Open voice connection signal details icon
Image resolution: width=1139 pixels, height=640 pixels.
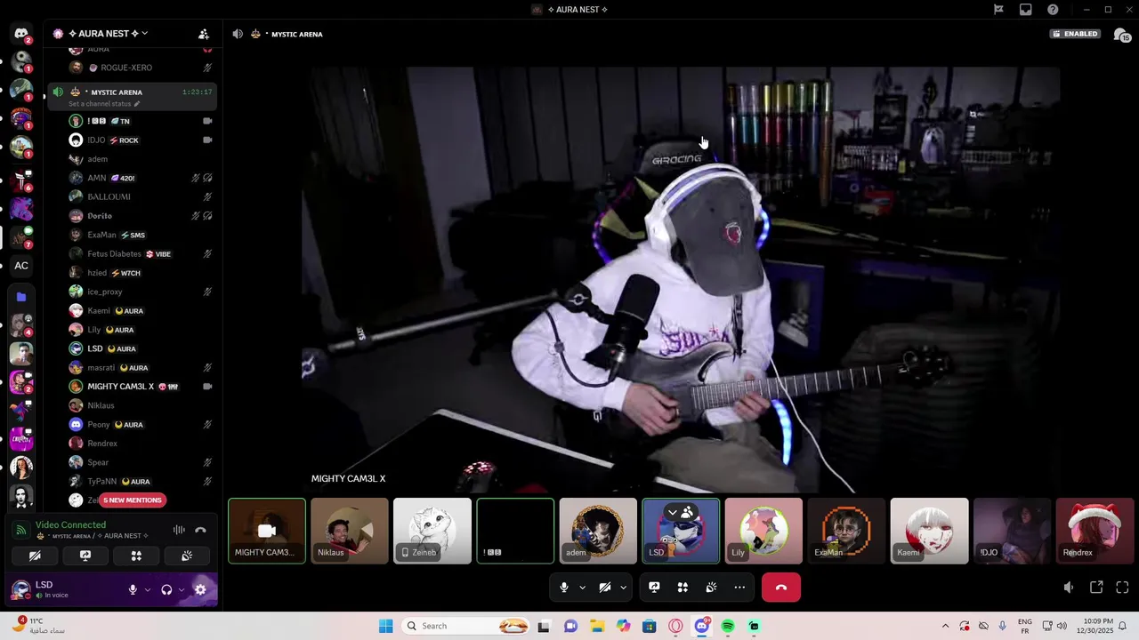coord(20,530)
